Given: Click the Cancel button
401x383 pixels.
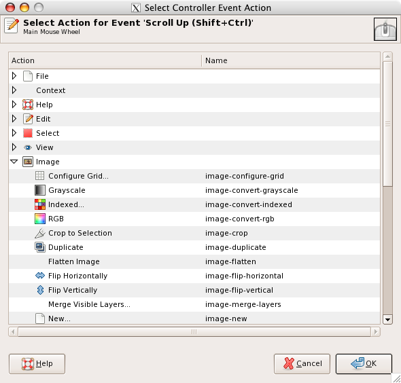Looking at the screenshot, I should 302,363.
